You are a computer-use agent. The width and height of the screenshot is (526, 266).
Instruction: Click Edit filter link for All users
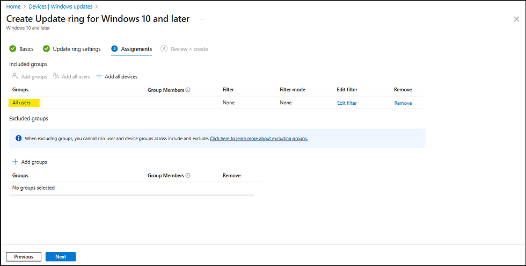click(347, 103)
